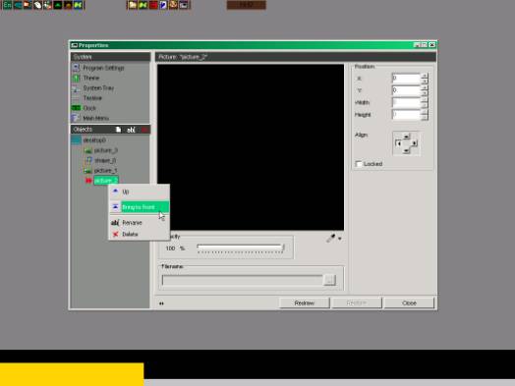Viewport: 515px width, 386px height.
Task: Increase the X position with stepper arrow
Action: (425, 76)
